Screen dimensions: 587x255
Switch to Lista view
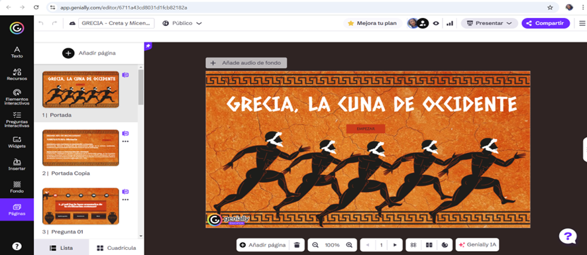(x=62, y=248)
